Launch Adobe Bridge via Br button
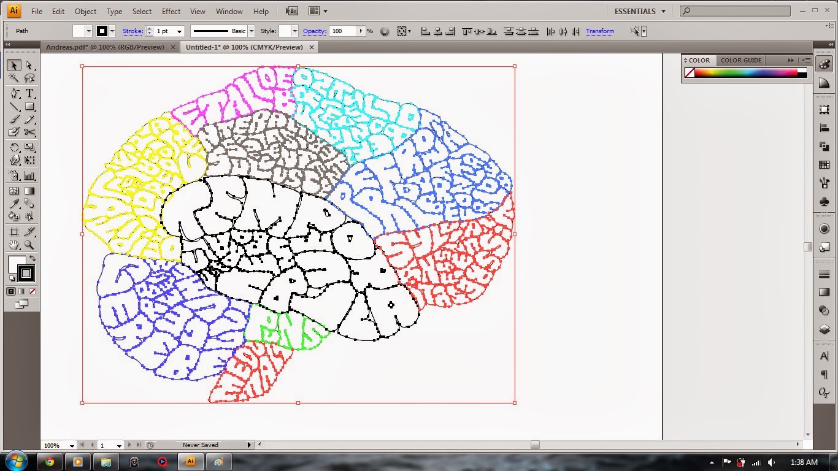Screen dimensions: 838x471 point(292,11)
